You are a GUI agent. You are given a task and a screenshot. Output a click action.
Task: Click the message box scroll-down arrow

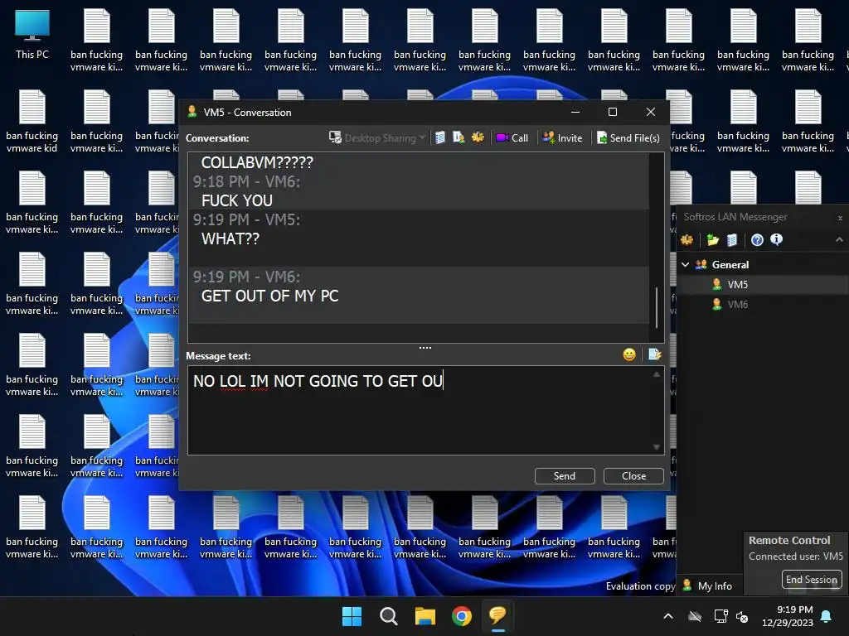[657, 447]
